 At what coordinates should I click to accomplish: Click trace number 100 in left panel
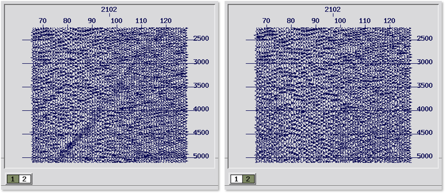tap(116, 20)
